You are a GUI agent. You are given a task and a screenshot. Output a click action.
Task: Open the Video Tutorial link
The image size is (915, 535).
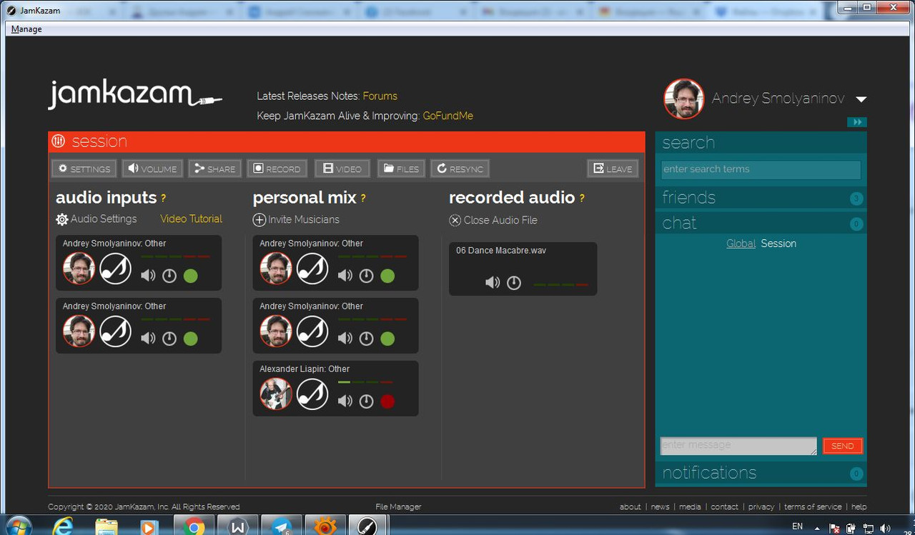tap(191, 219)
